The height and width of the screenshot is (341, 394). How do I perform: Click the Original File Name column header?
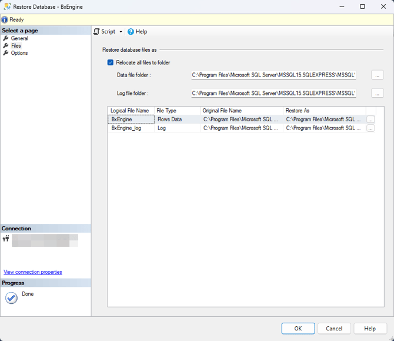[x=242, y=111]
